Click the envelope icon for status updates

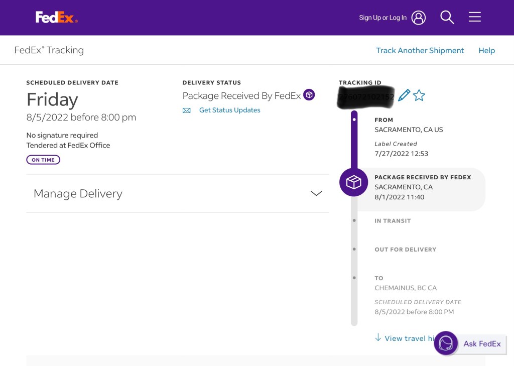point(187,110)
